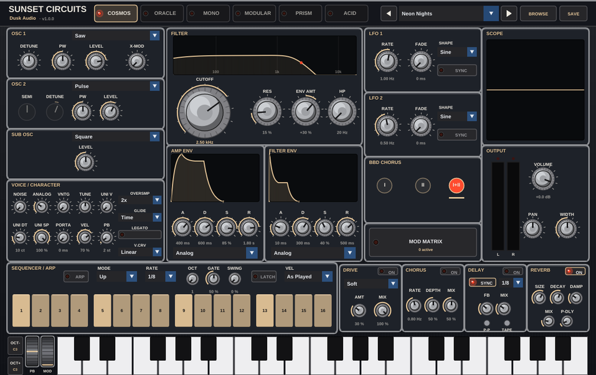
Task: Open the Glide Time dropdown
Action: (140, 217)
